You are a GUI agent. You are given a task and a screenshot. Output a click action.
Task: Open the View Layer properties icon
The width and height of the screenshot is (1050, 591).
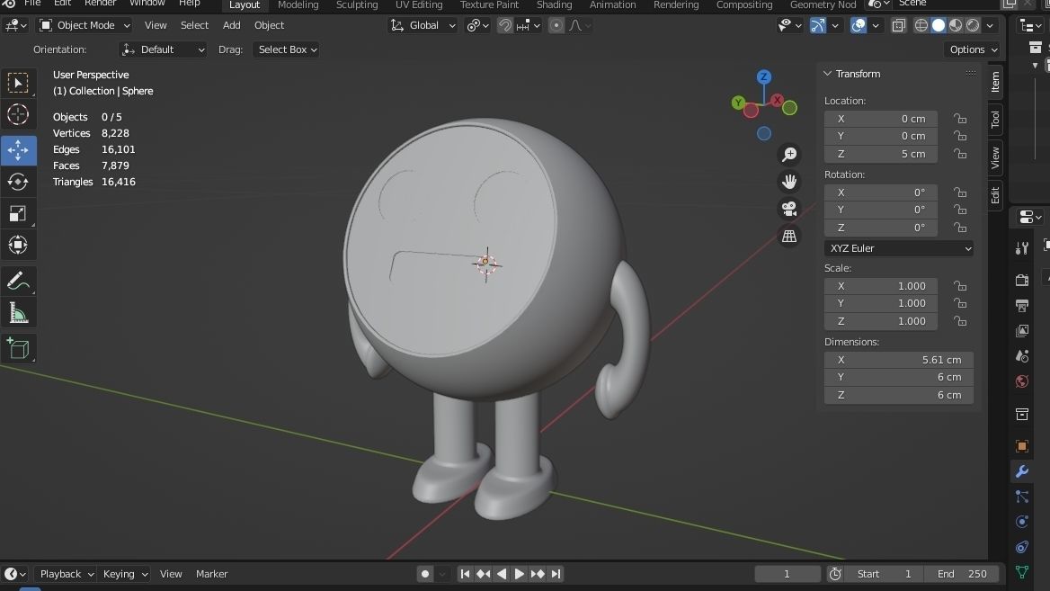coord(1022,331)
